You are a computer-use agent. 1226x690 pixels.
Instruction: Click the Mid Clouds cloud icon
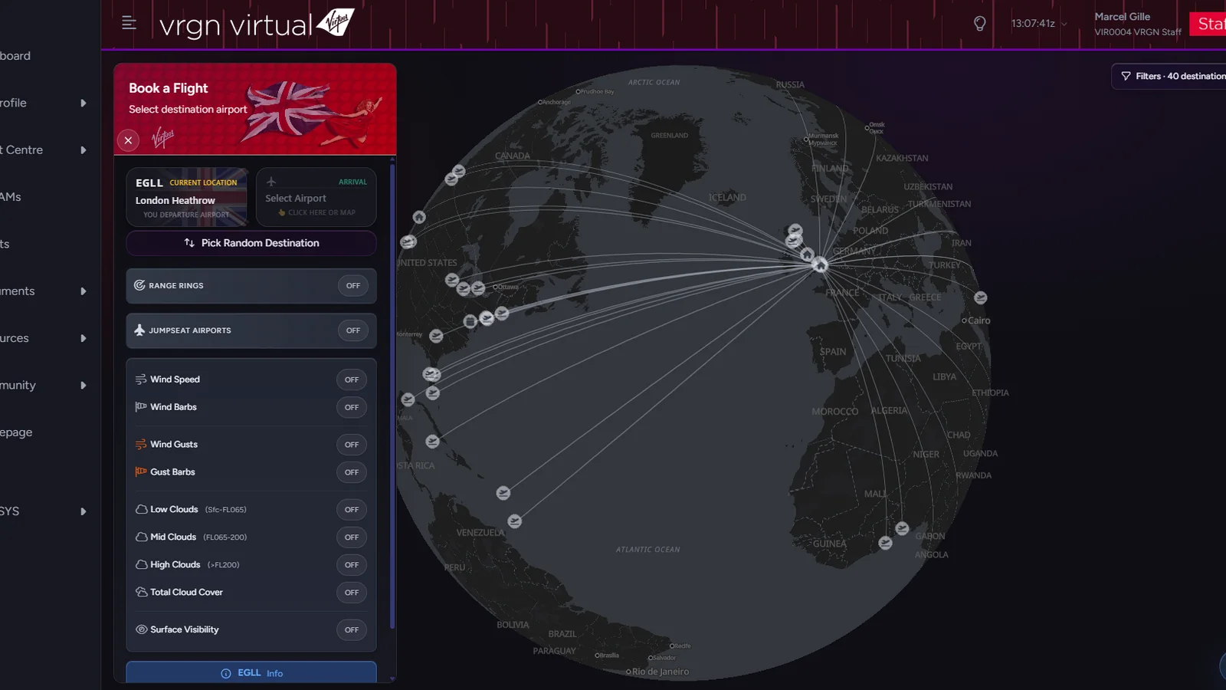pyautogui.click(x=141, y=537)
